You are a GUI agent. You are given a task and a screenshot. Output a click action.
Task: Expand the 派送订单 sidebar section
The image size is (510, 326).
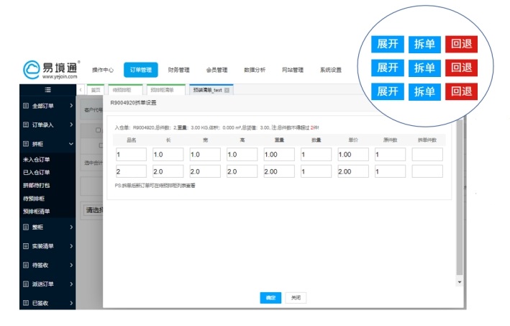click(x=71, y=285)
